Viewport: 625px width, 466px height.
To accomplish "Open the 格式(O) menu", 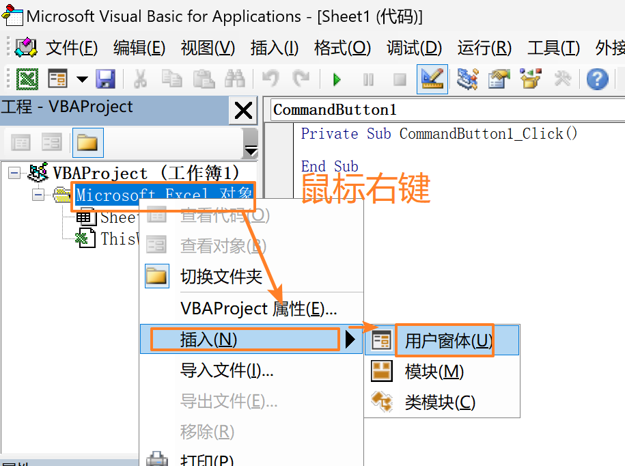I will click(342, 49).
